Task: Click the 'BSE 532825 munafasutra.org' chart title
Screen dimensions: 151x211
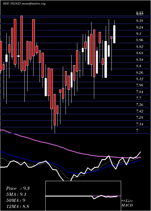Action: (24, 4)
